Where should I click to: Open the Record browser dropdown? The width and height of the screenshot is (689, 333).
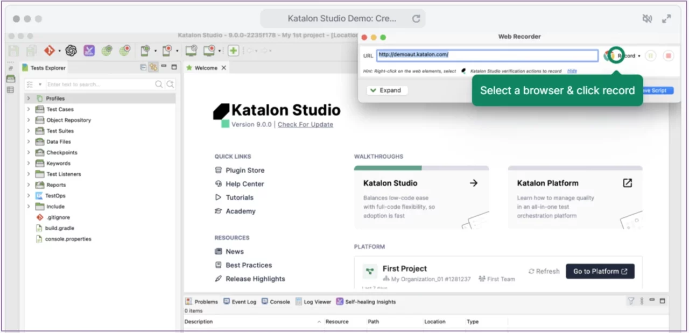point(639,56)
